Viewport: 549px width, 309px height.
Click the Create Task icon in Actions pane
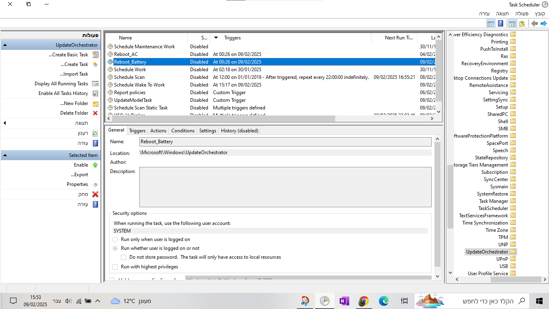95,64
